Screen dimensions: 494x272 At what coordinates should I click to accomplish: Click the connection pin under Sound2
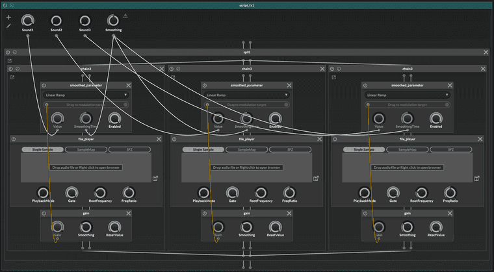[x=57, y=36]
